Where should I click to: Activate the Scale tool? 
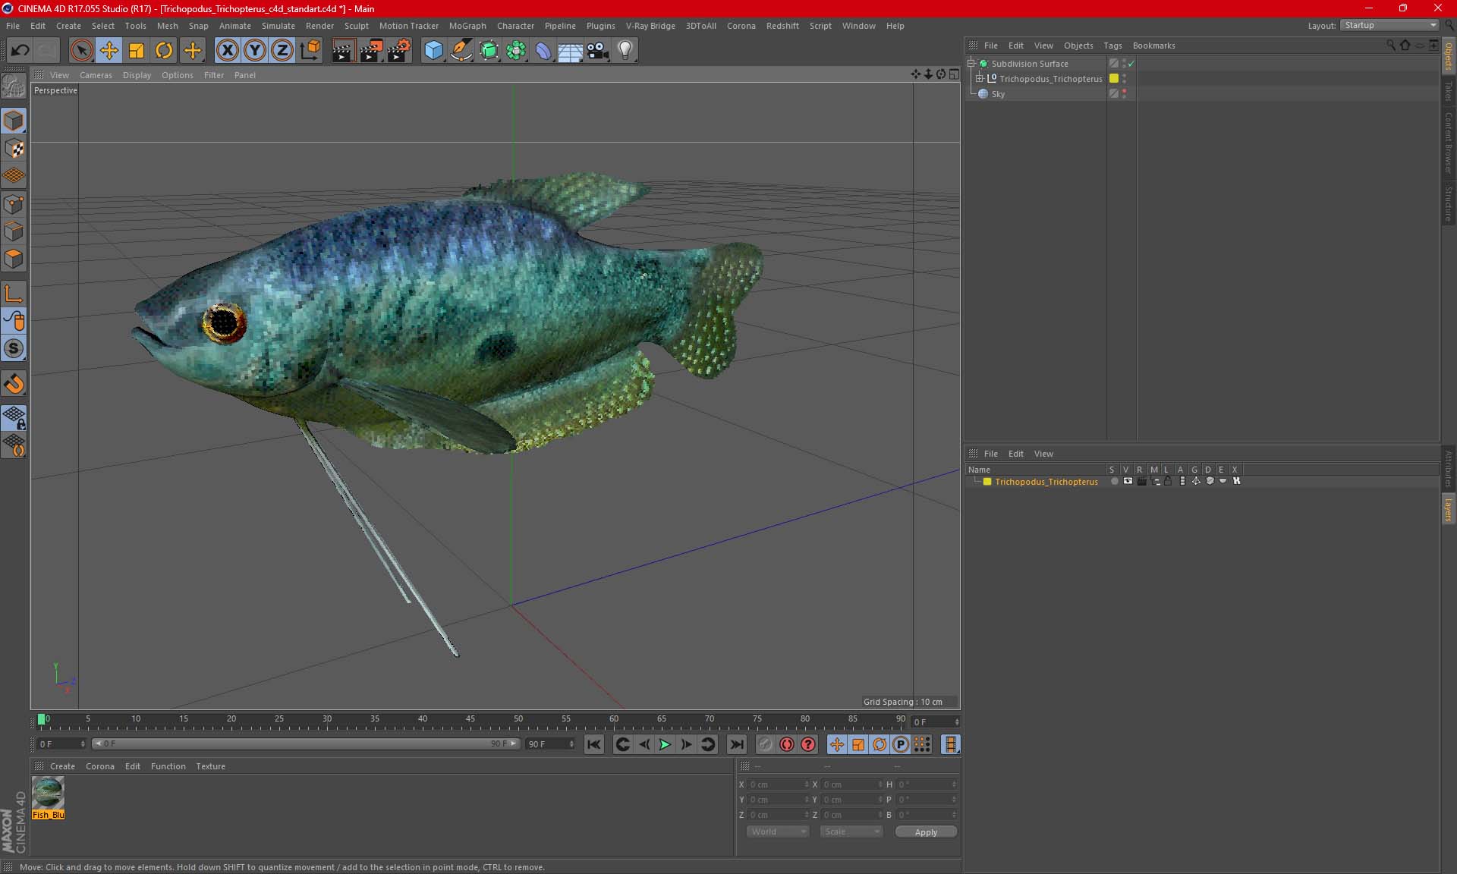pyautogui.click(x=137, y=51)
